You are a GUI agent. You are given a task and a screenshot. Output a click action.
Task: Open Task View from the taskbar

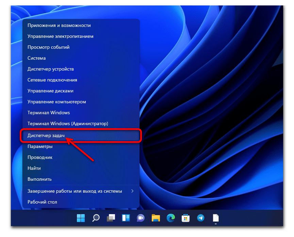pyautogui.click(x=111, y=218)
